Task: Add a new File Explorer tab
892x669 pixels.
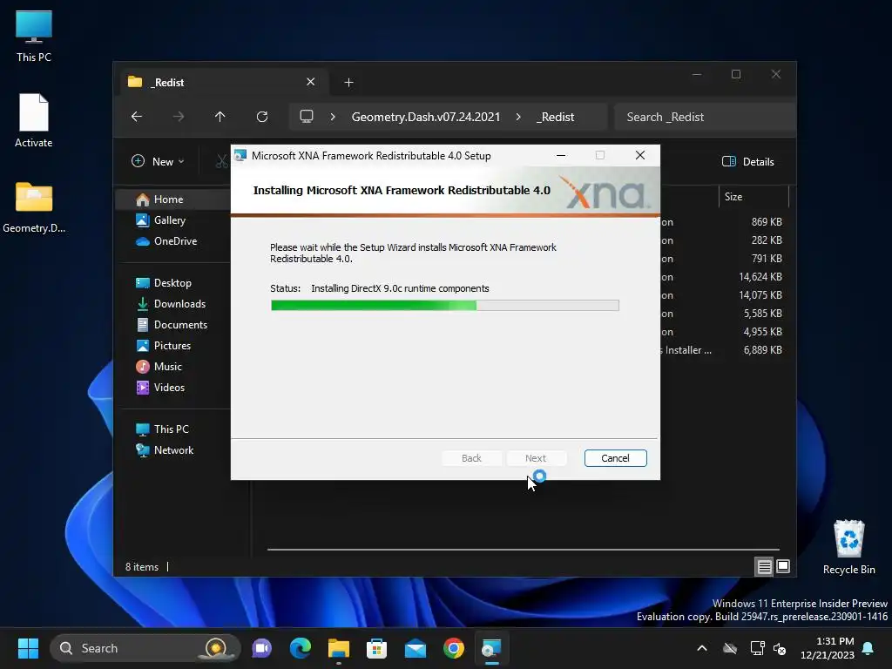Action: 348,83
